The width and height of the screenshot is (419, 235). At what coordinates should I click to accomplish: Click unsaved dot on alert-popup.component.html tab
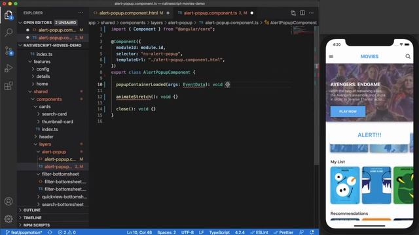[168, 13]
